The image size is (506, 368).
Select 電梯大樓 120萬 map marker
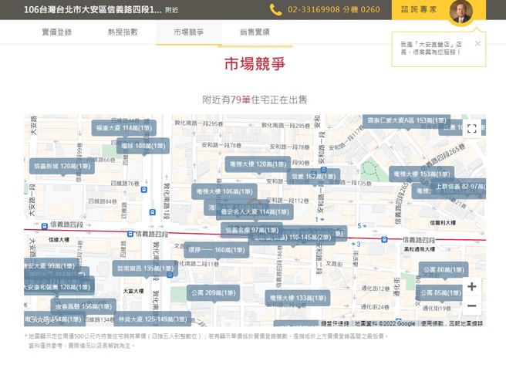(258, 164)
